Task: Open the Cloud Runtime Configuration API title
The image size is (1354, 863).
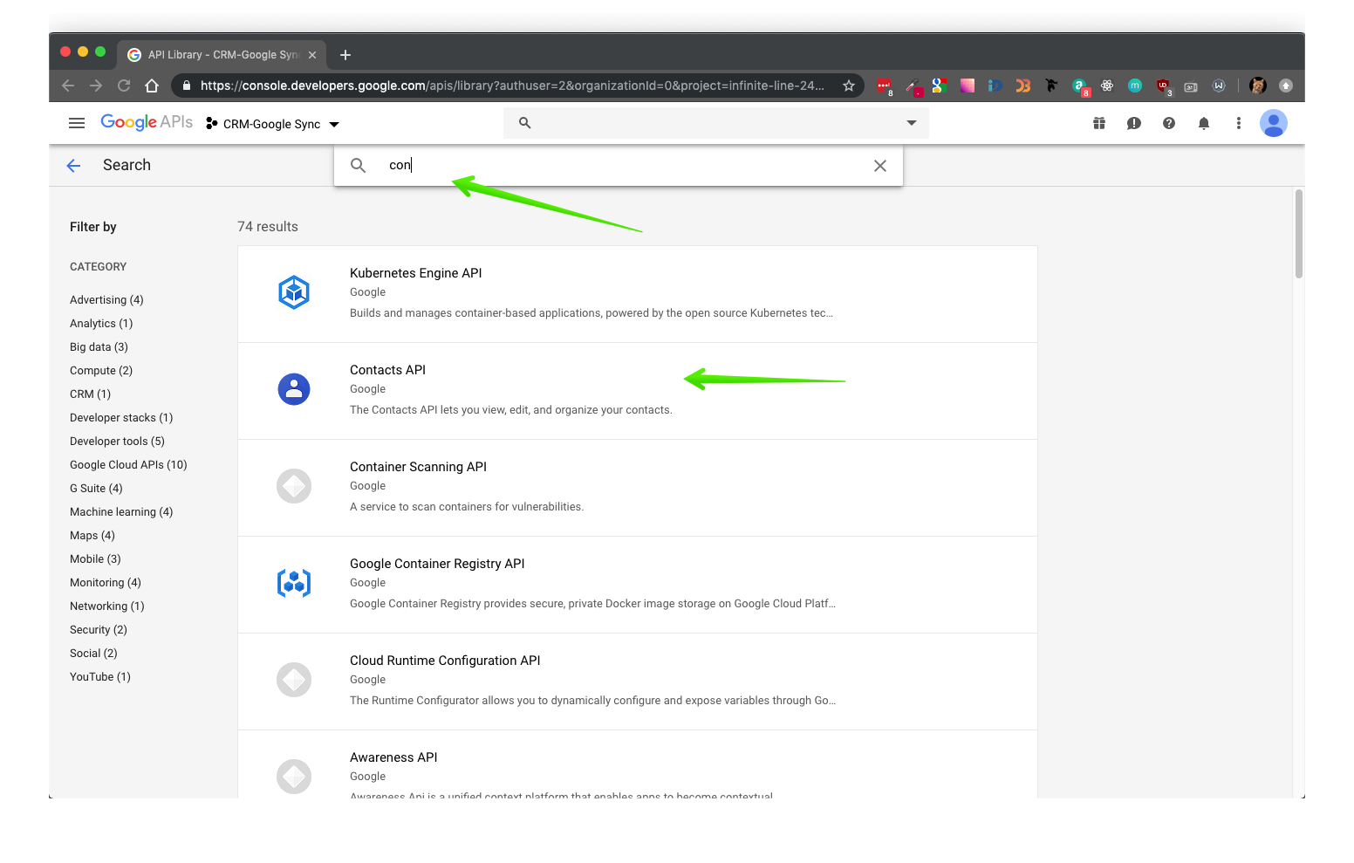Action: pyautogui.click(x=445, y=661)
